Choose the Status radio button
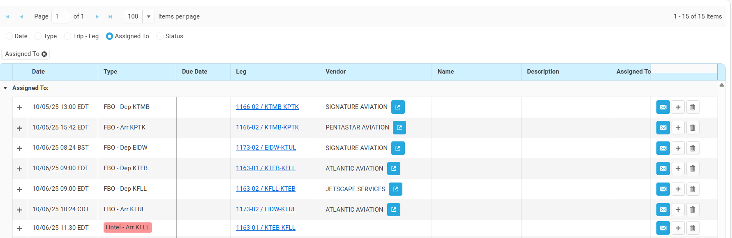This screenshot has width=732, height=238. tap(160, 36)
